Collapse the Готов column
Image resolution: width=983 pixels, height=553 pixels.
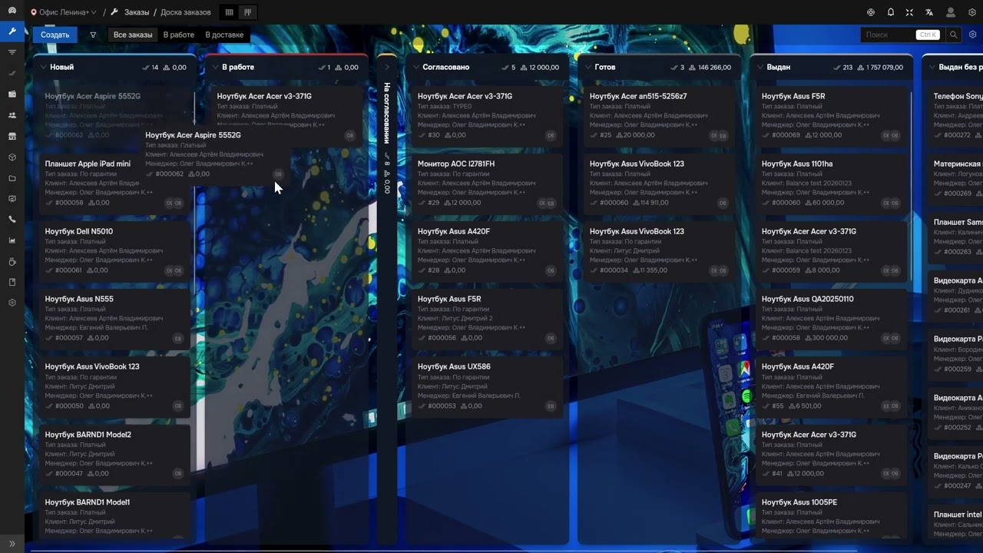(587, 68)
